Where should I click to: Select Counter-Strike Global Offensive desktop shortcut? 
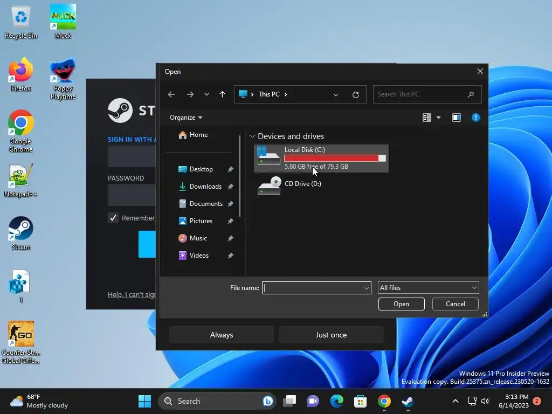click(x=21, y=342)
